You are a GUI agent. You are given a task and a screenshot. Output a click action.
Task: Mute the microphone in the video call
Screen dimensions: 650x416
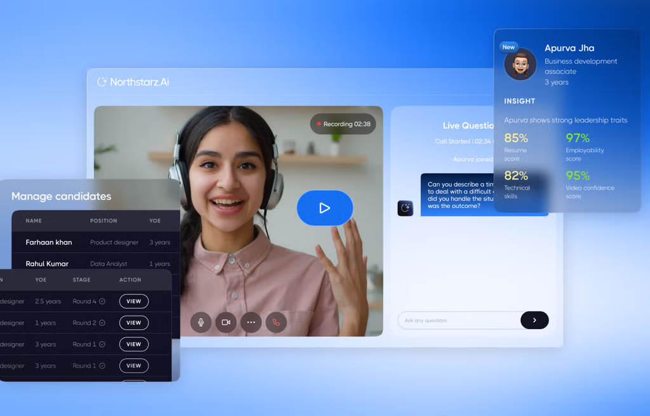201,322
